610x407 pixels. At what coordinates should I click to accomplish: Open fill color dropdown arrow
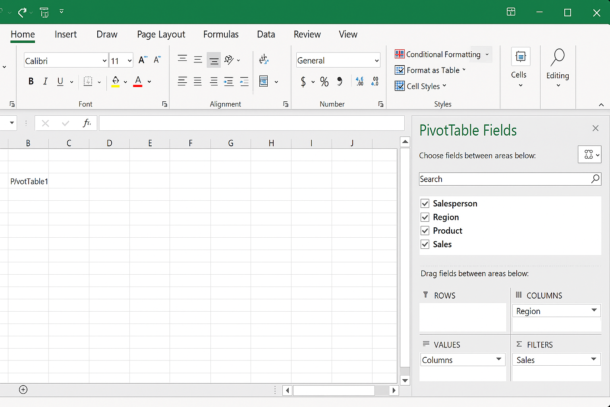tap(125, 82)
